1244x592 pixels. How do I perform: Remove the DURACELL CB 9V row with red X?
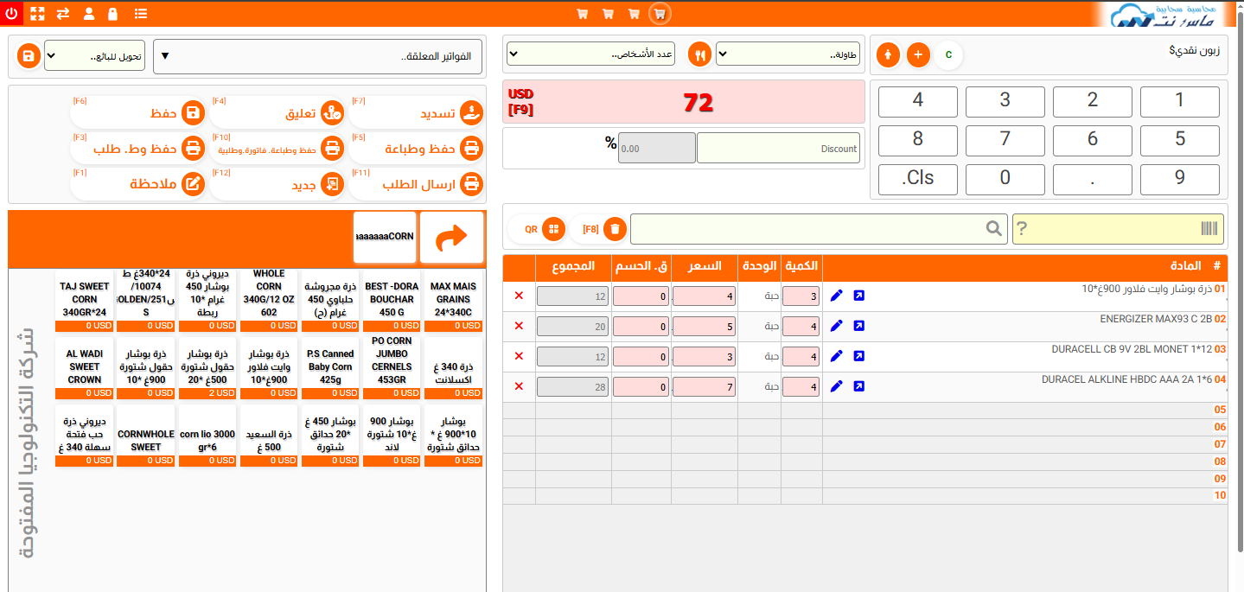pos(519,356)
